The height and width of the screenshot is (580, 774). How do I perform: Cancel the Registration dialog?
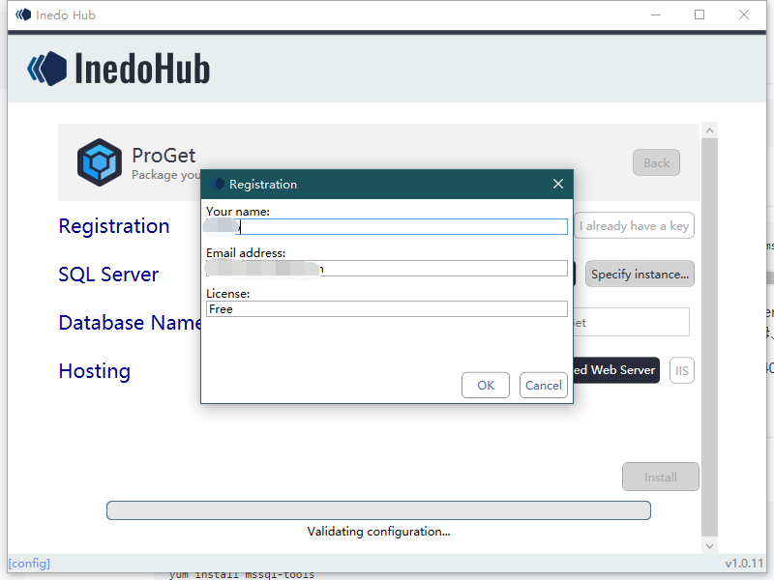click(x=543, y=385)
